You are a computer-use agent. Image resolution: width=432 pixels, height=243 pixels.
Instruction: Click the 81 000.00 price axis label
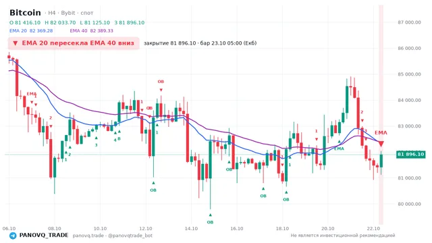pyautogui.click(x=409, y=178)
